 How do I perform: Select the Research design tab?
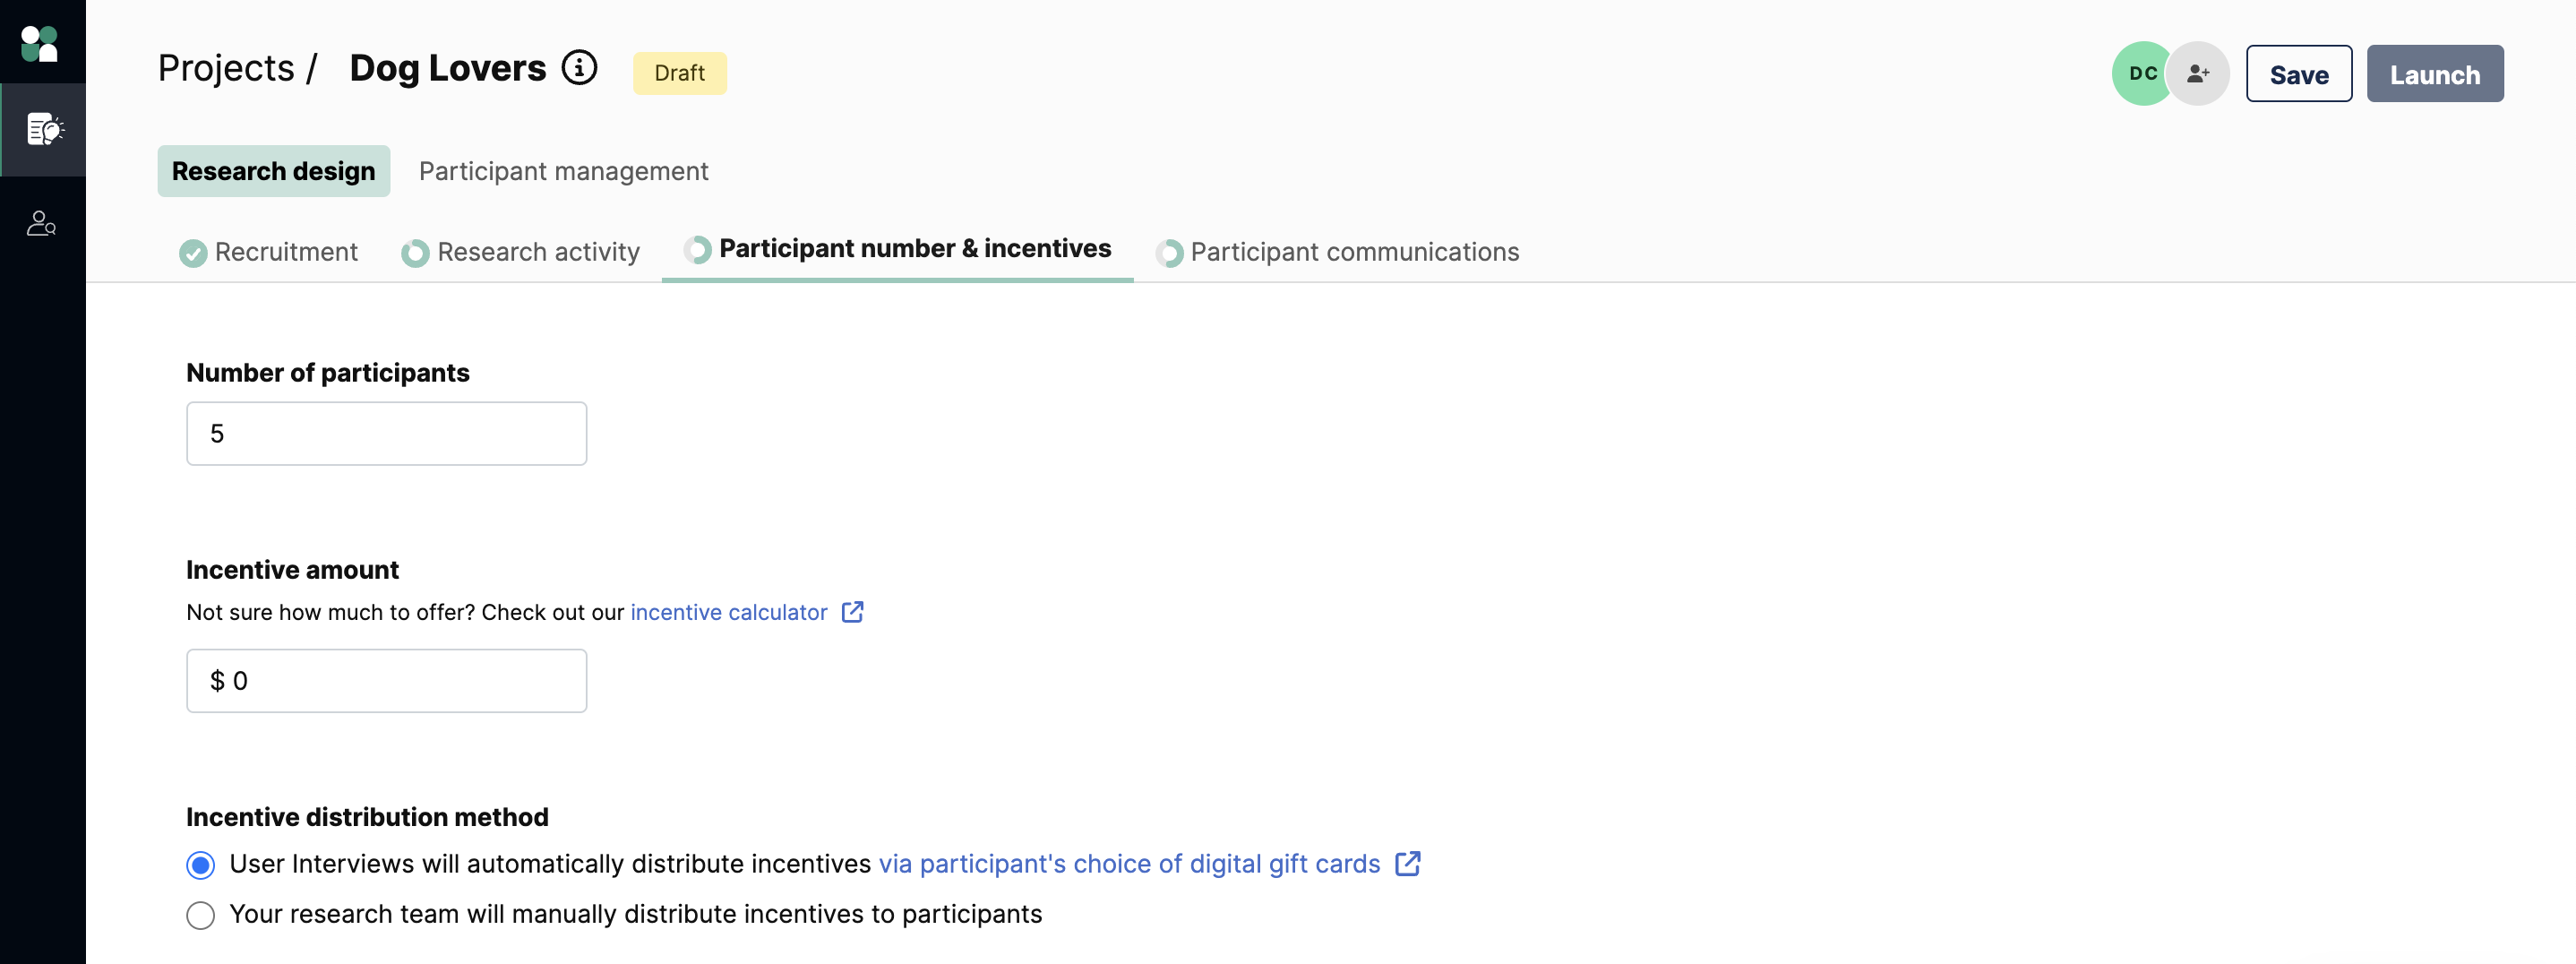274,171
